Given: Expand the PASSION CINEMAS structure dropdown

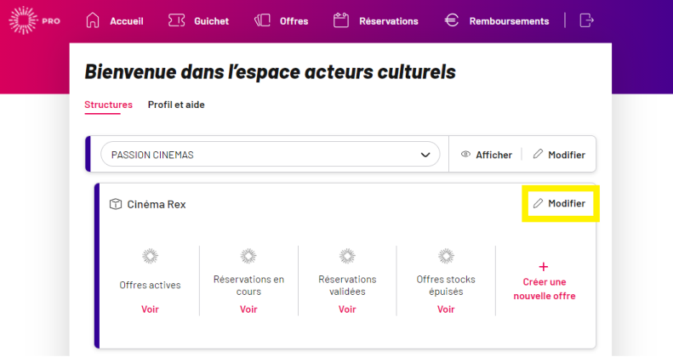Looking at the screenshot, I should tap(271, 155).
